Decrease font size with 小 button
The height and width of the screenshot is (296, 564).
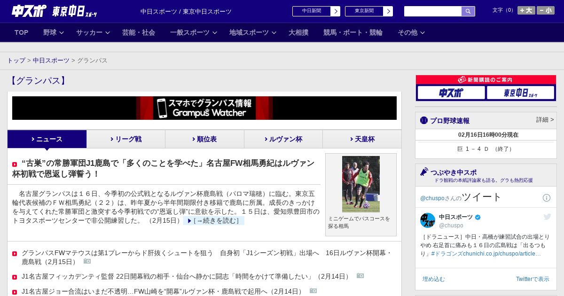(546, 10)
